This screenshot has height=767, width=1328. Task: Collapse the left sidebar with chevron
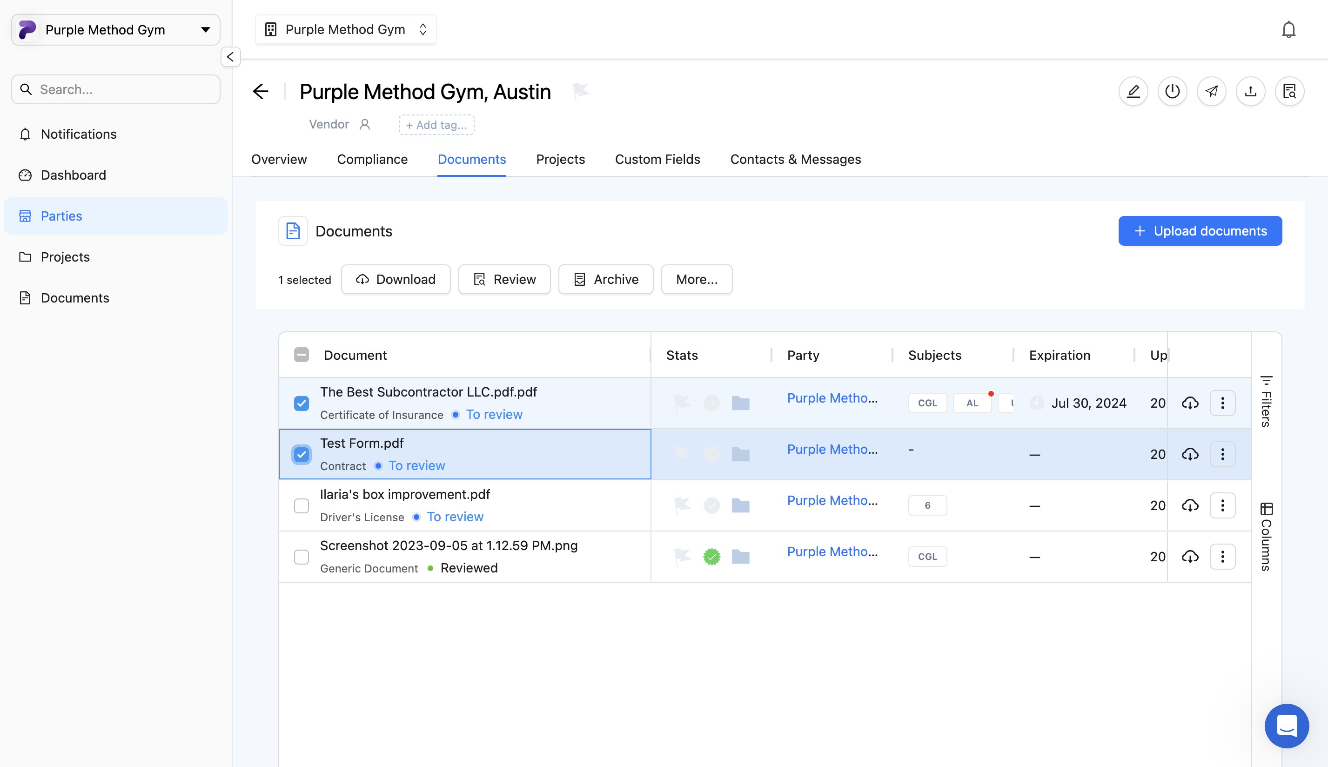click(230, 57)
